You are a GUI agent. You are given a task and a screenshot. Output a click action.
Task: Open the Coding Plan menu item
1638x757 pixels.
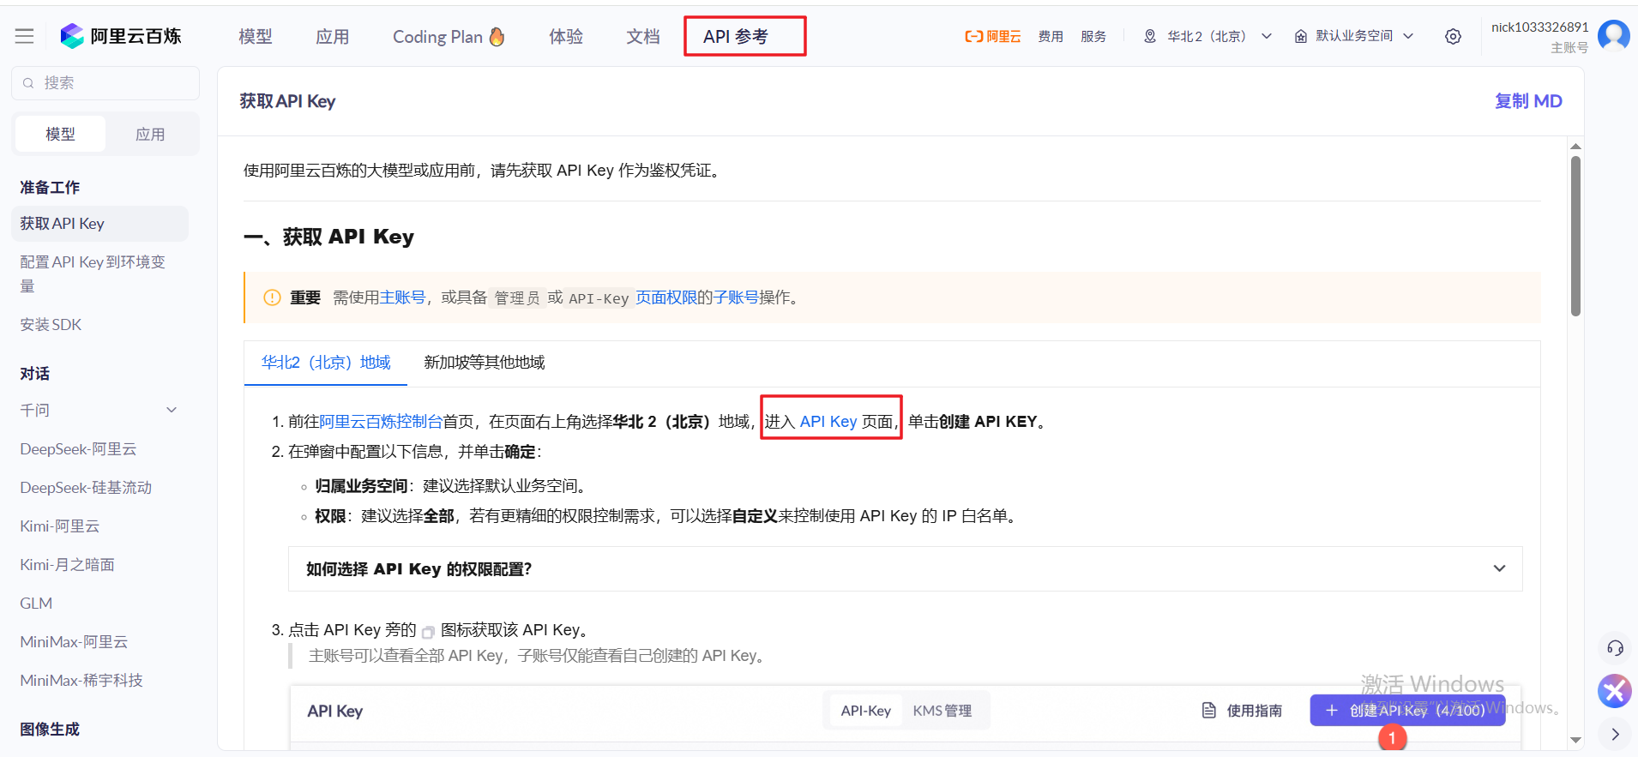coord(449,37)
